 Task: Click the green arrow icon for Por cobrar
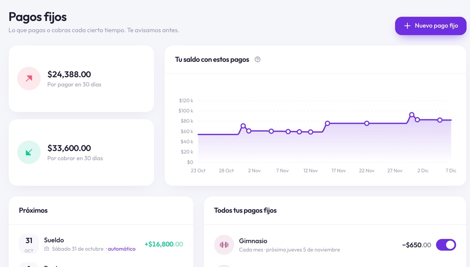tap(29, 152)
